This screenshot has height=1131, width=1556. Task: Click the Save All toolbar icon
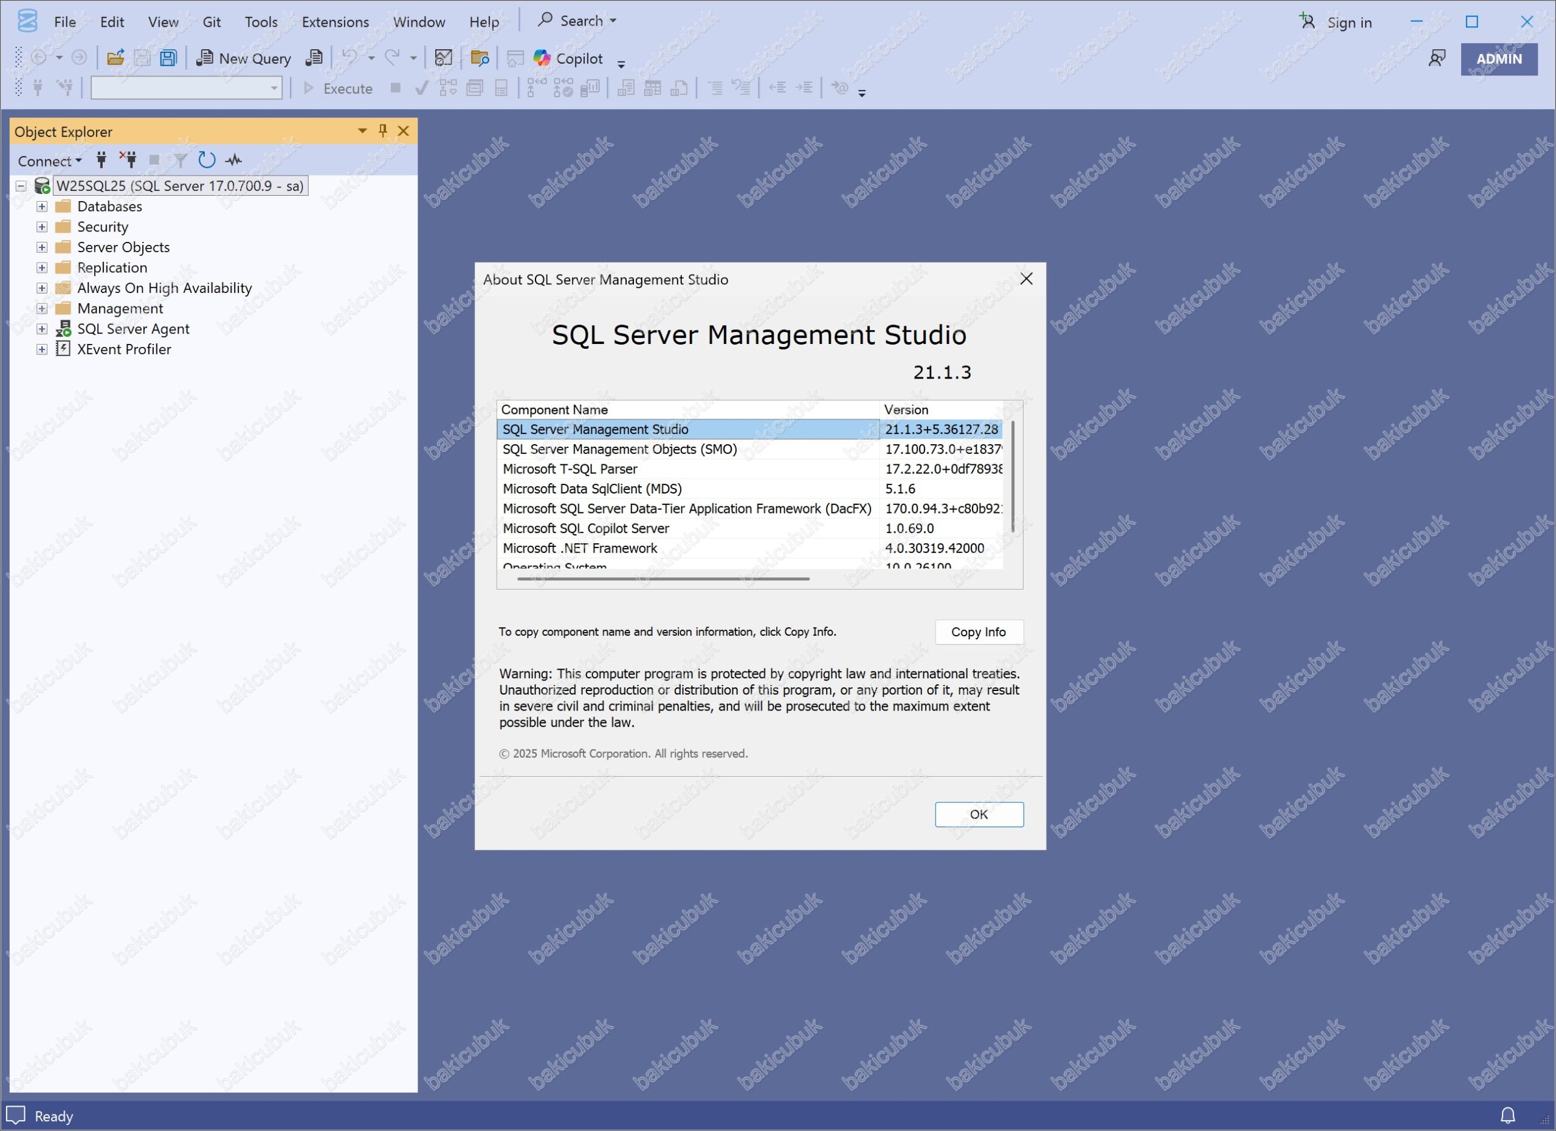pos(168,58)
